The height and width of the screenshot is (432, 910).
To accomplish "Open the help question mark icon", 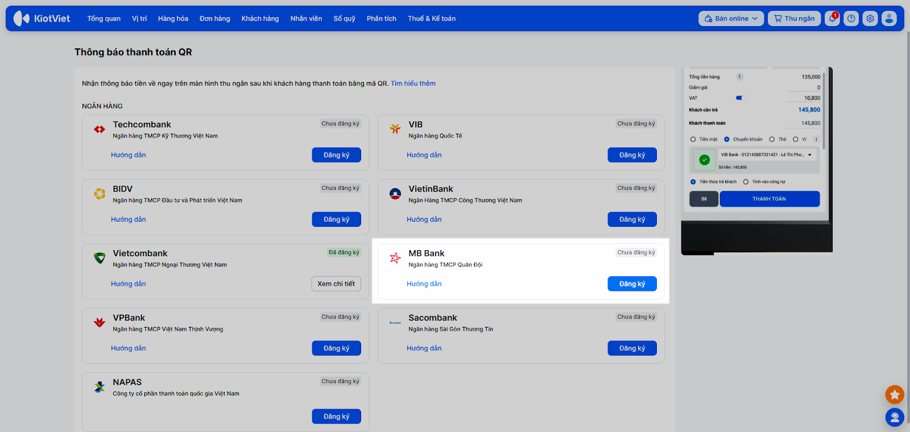I will coord(851,19).
